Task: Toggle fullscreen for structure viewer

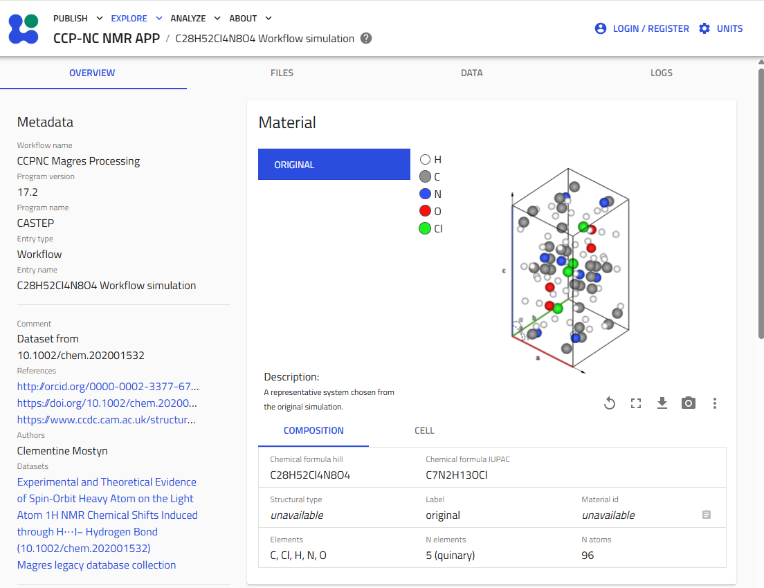Action: [x=636, y=403]
